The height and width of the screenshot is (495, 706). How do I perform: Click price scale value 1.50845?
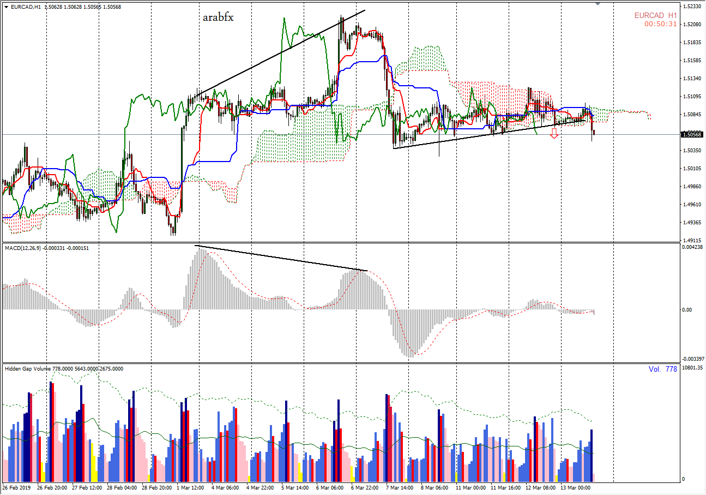(692, 115)
